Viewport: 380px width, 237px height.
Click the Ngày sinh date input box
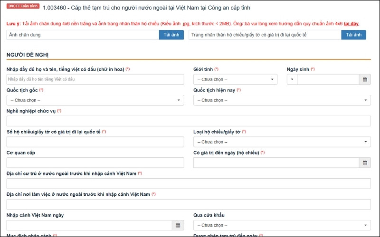[x=328, y=80]
